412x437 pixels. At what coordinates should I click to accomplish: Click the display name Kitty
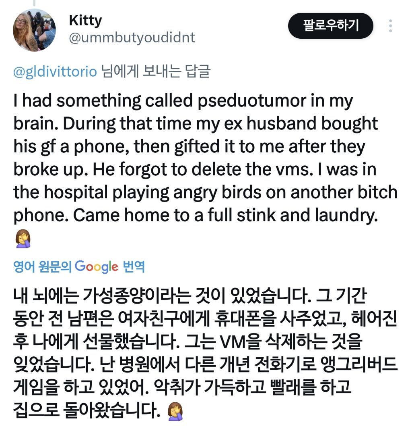pos(85,20)
